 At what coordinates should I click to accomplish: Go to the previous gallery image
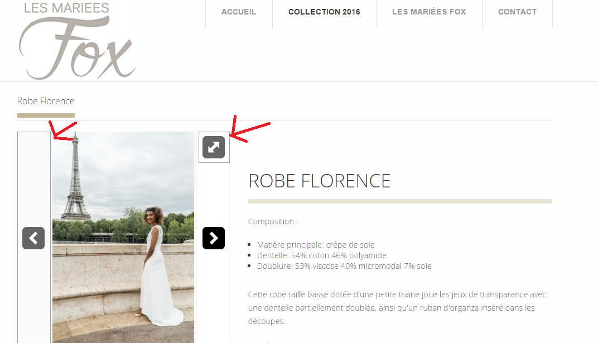[33, 238]
